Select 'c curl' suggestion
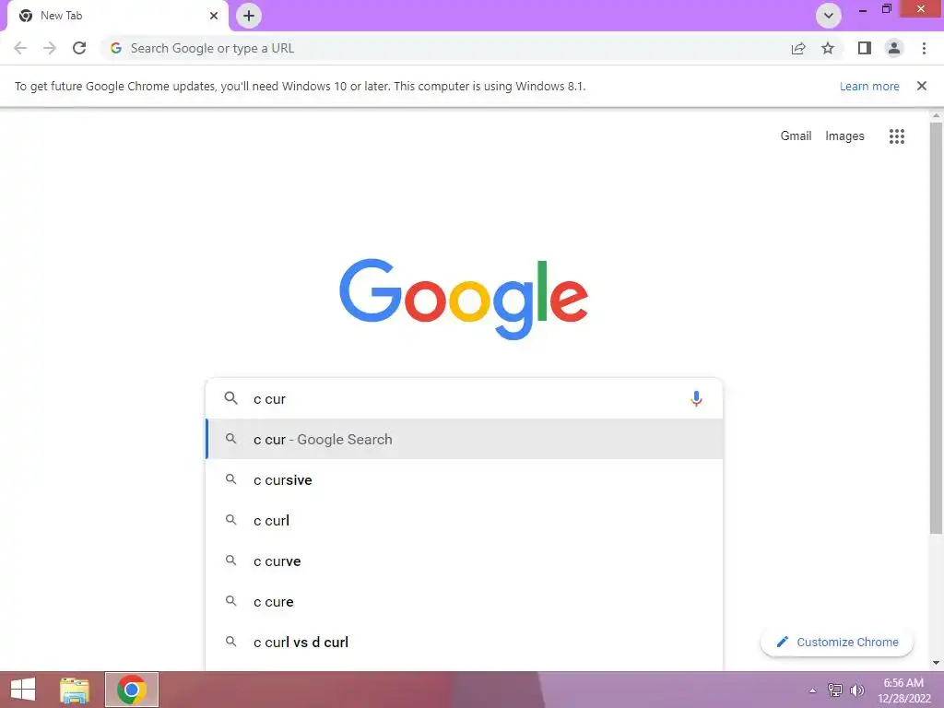The width and height of the screenshot is (944, 708). [464, 520]
